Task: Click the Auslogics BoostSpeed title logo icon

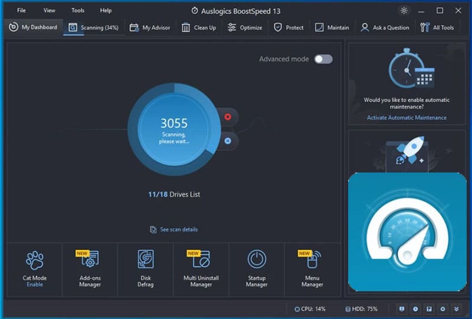Action: click(195, 11)
